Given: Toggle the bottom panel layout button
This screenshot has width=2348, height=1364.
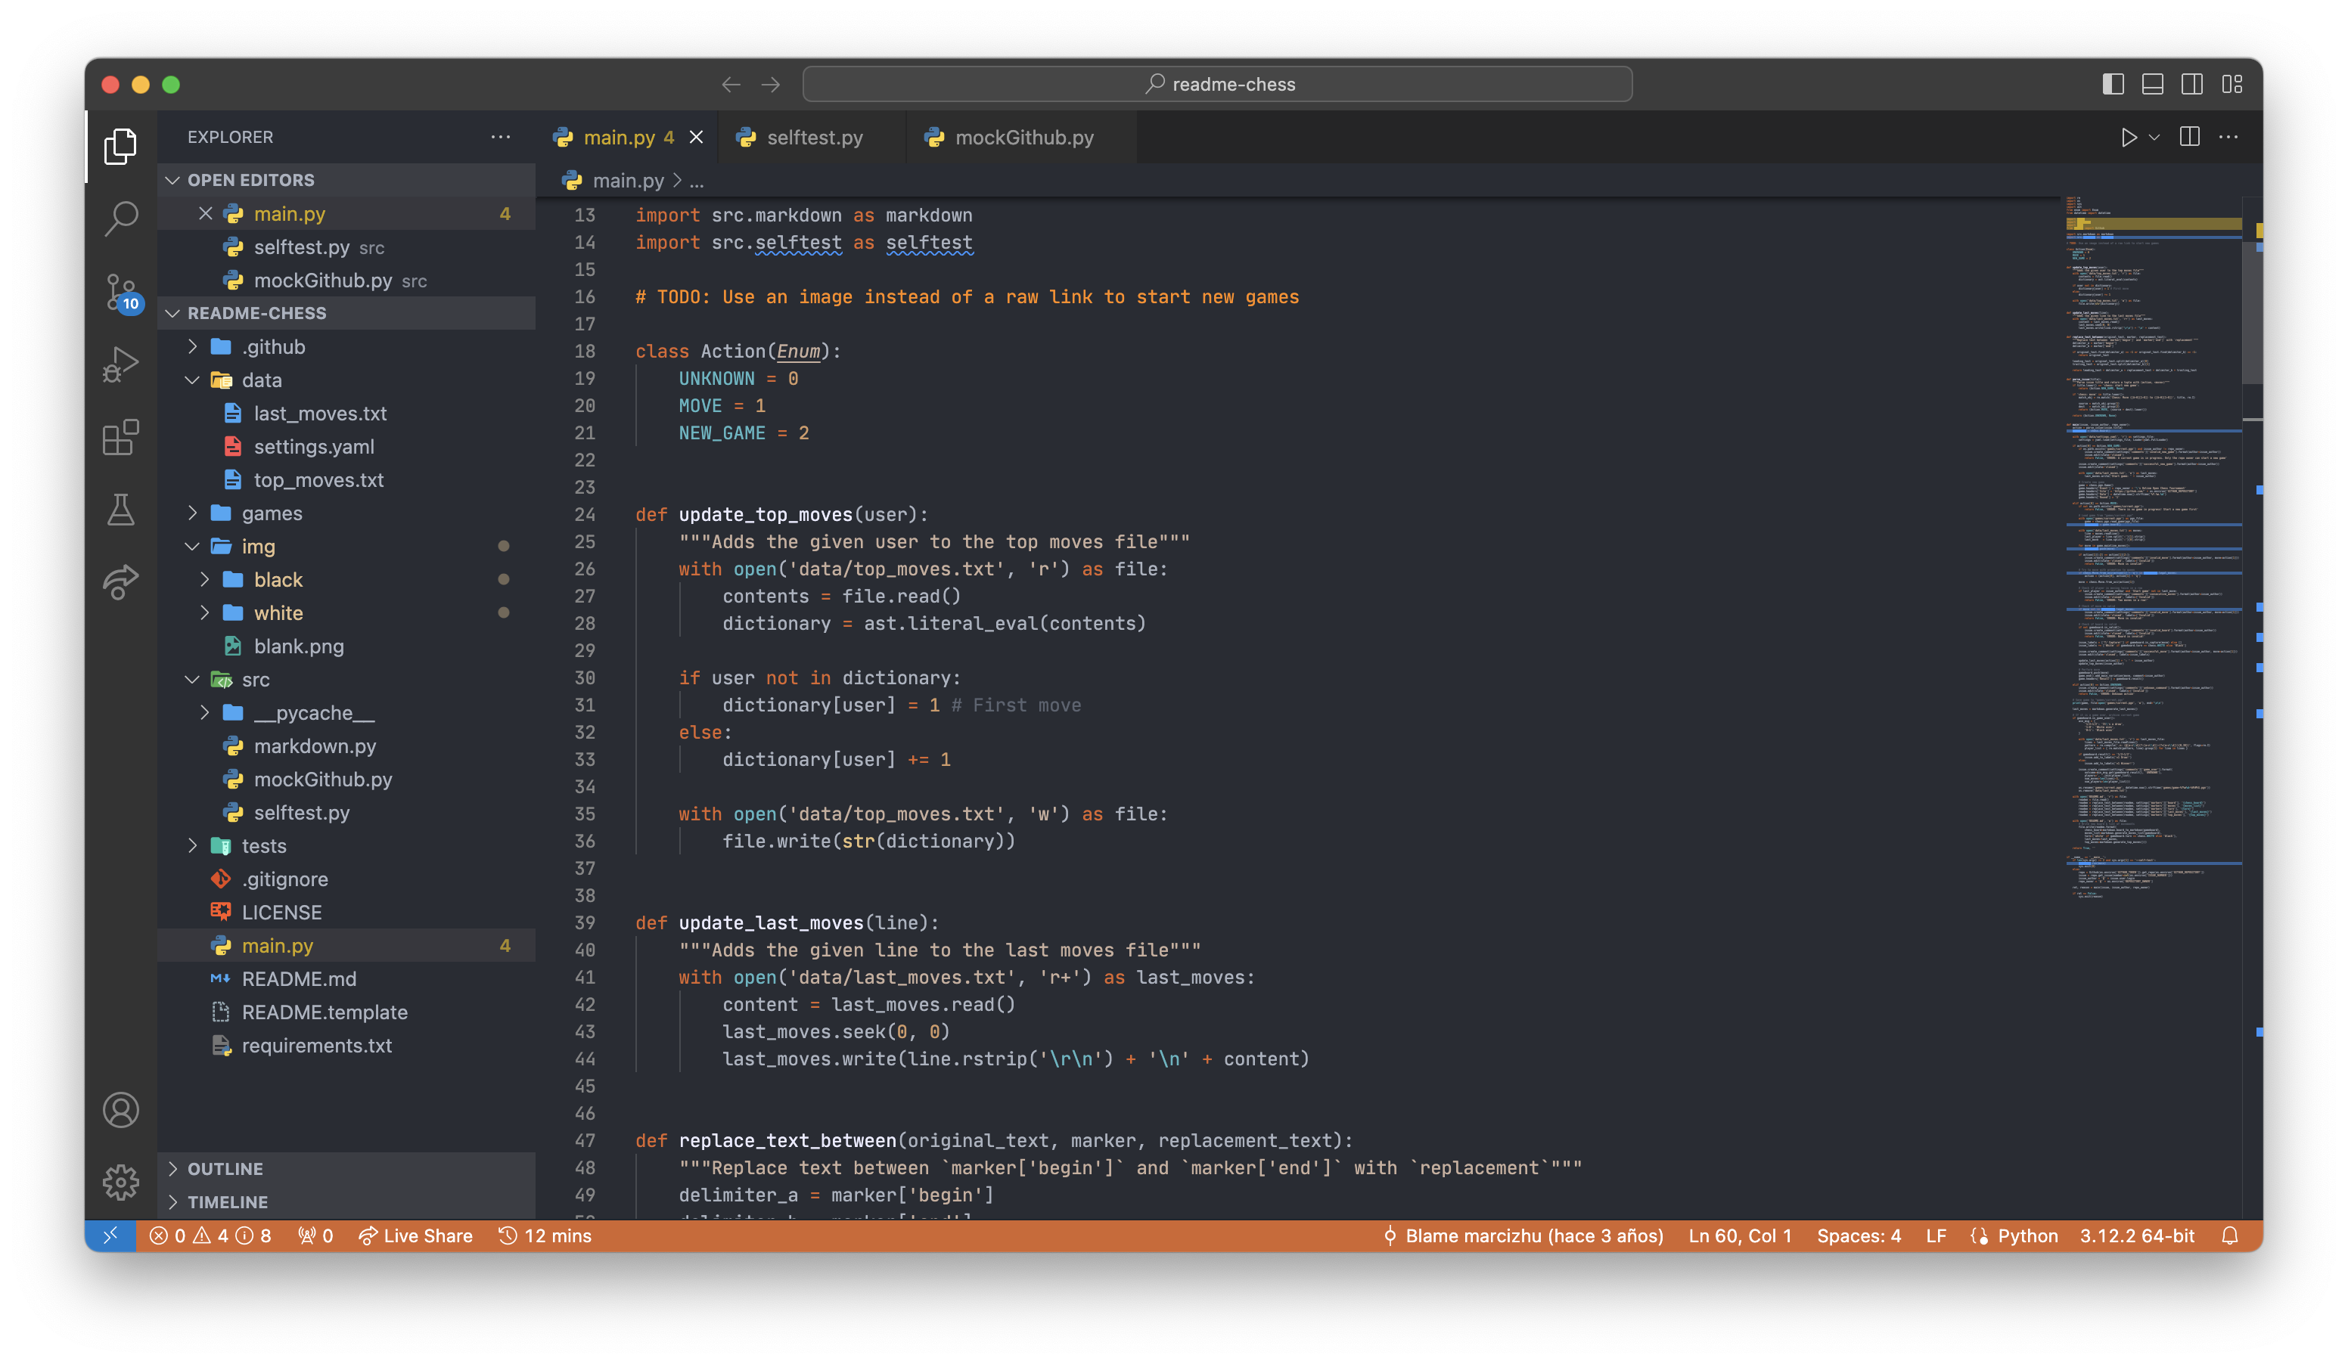Looking at the screenshot, I should pos(2152,85).
